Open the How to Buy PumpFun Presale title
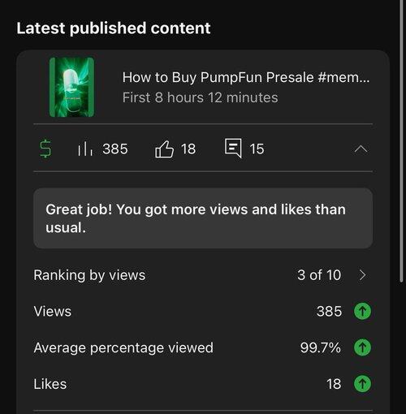 click(246, 77)
